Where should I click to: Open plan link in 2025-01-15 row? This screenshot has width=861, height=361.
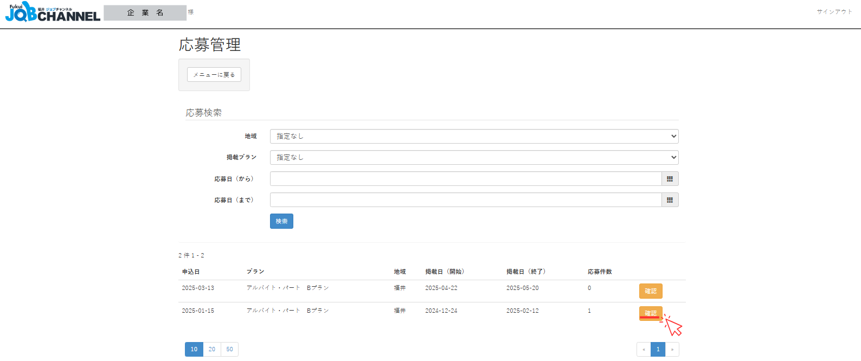[287, 311]
